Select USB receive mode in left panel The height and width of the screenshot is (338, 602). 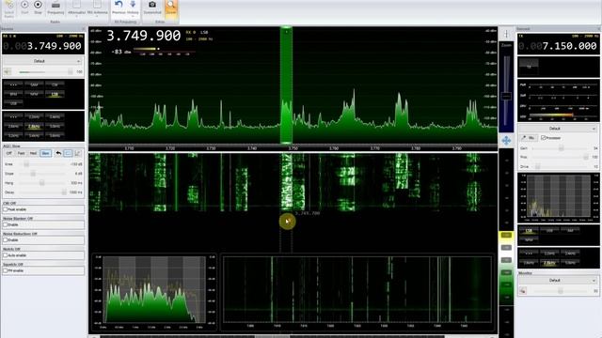coord(13,103)
